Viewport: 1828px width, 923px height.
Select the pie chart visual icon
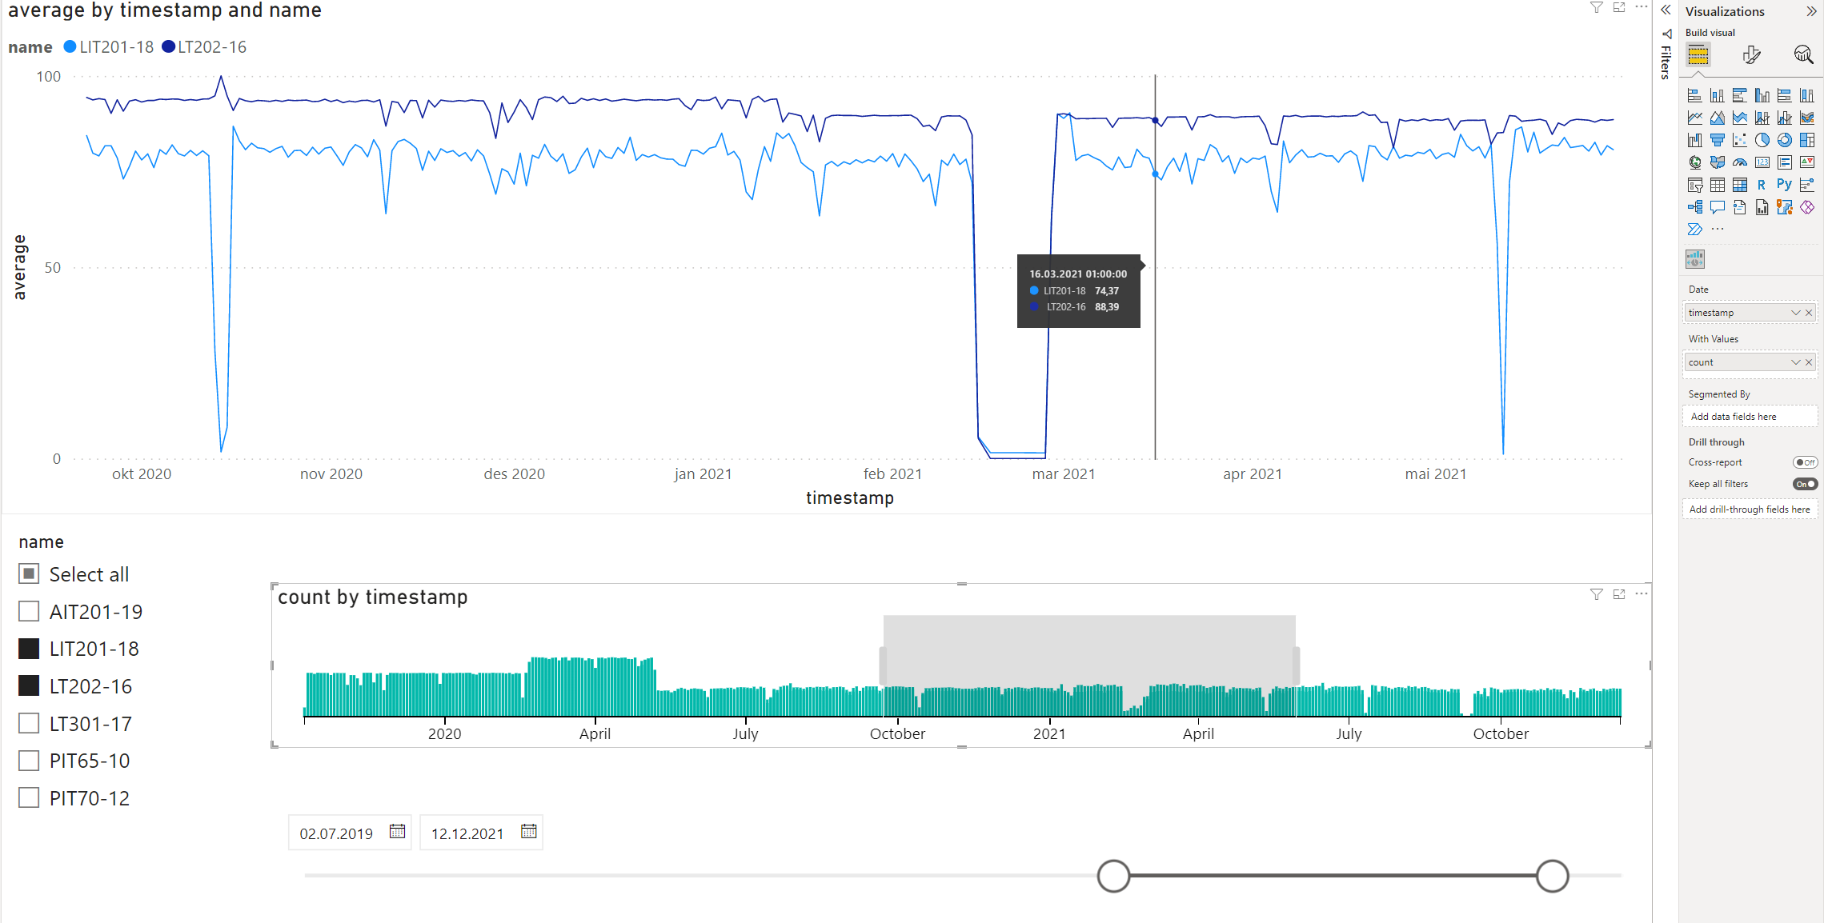[1762, 140]
